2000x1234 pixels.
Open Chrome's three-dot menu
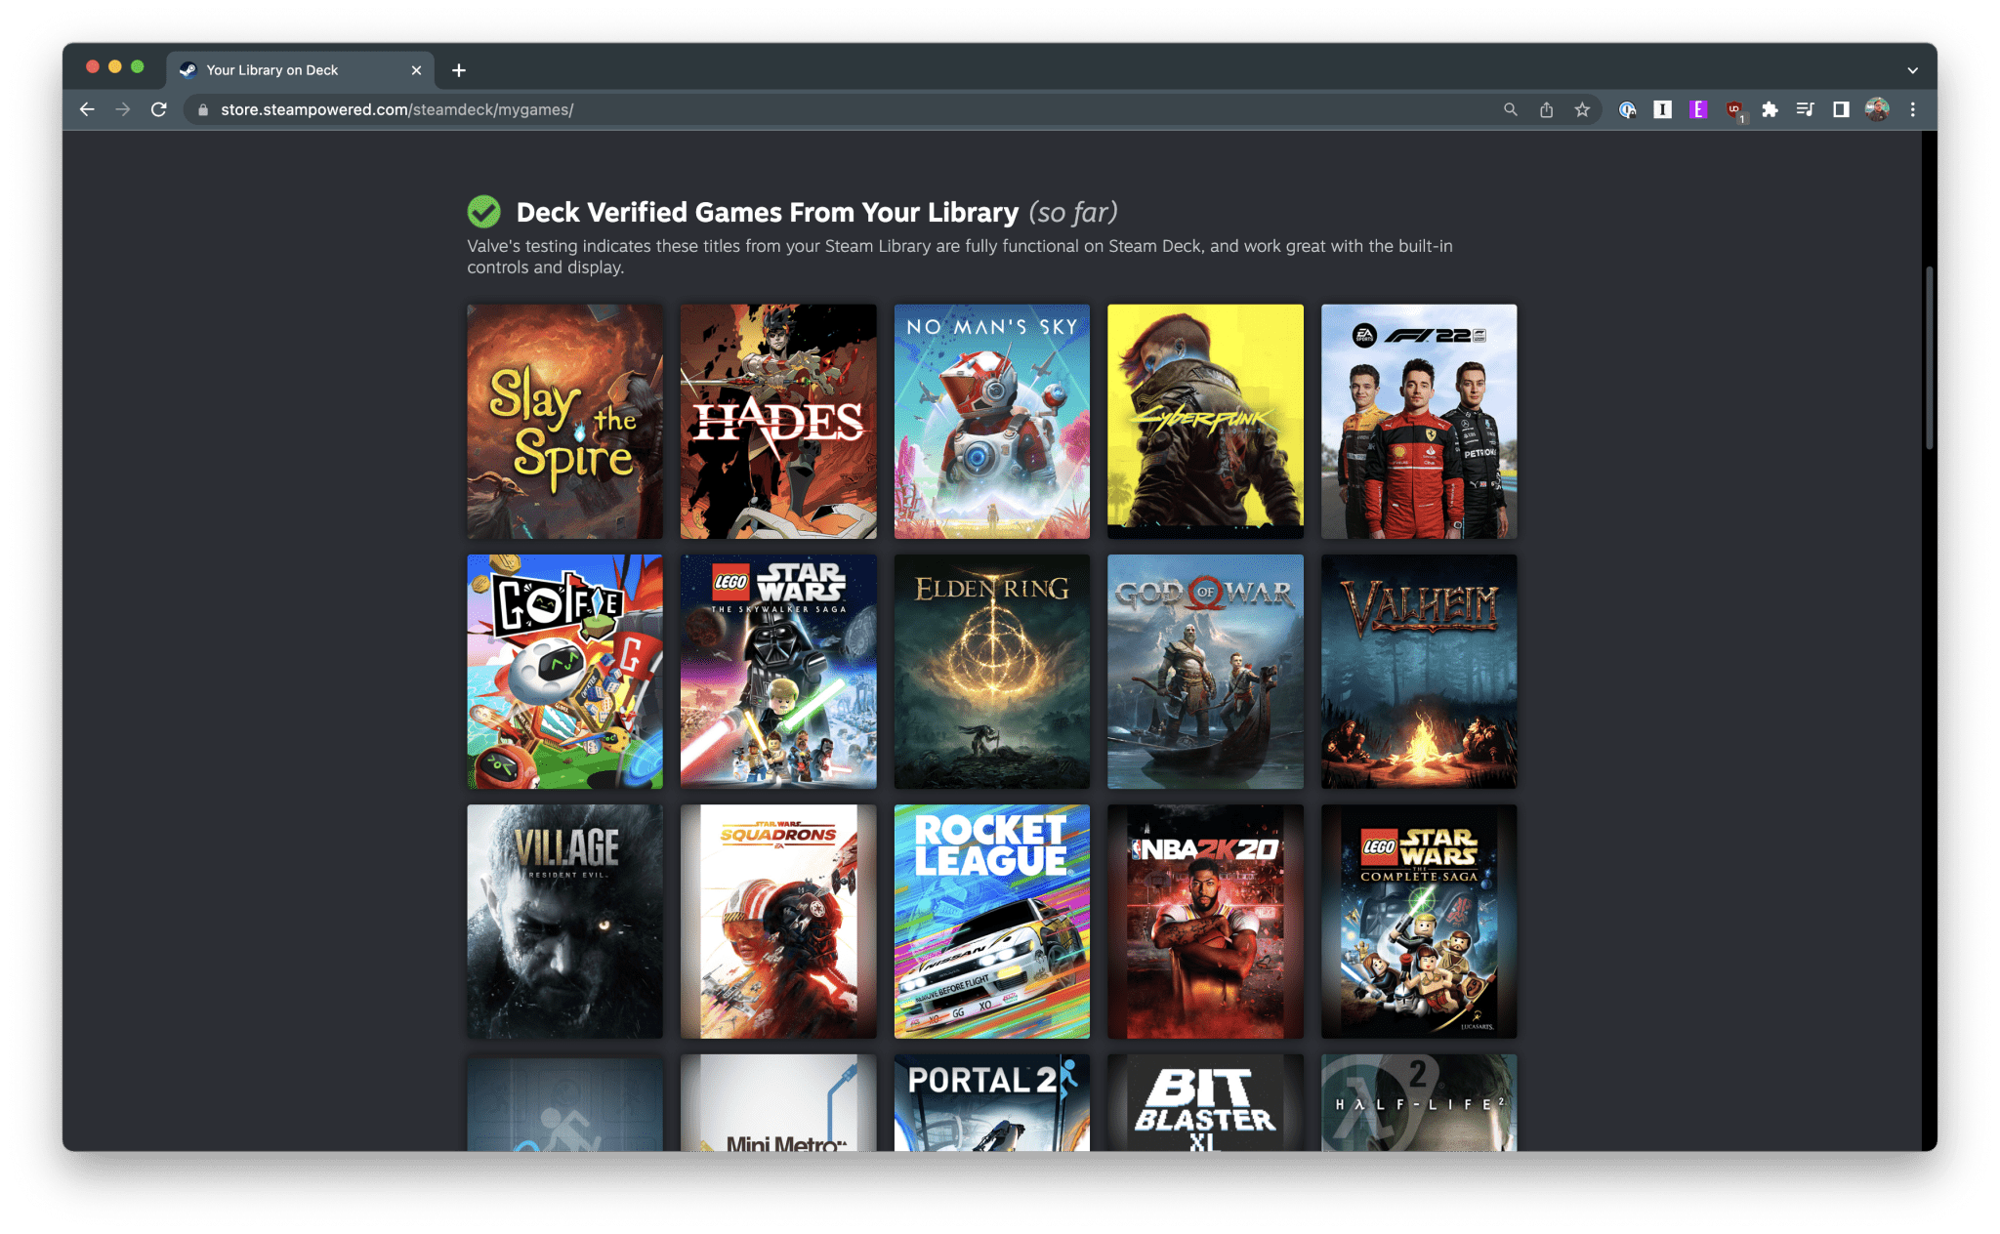[x=1912, y=109]
